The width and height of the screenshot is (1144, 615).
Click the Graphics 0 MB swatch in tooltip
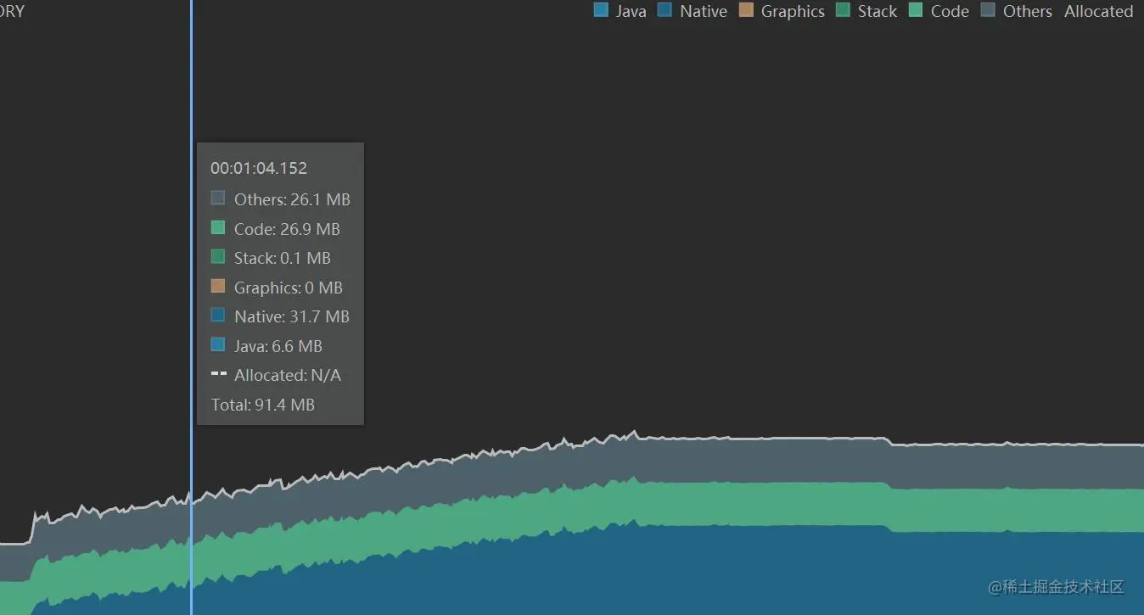(x=218, y=286)
